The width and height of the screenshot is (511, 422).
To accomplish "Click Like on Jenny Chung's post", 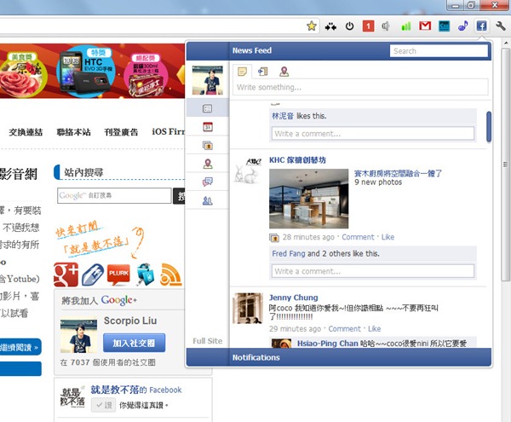I will [x=375, y=329].
